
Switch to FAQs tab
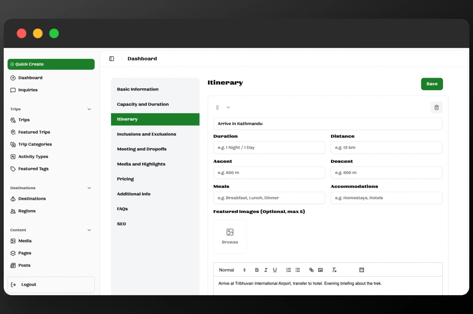coord(155,209)
